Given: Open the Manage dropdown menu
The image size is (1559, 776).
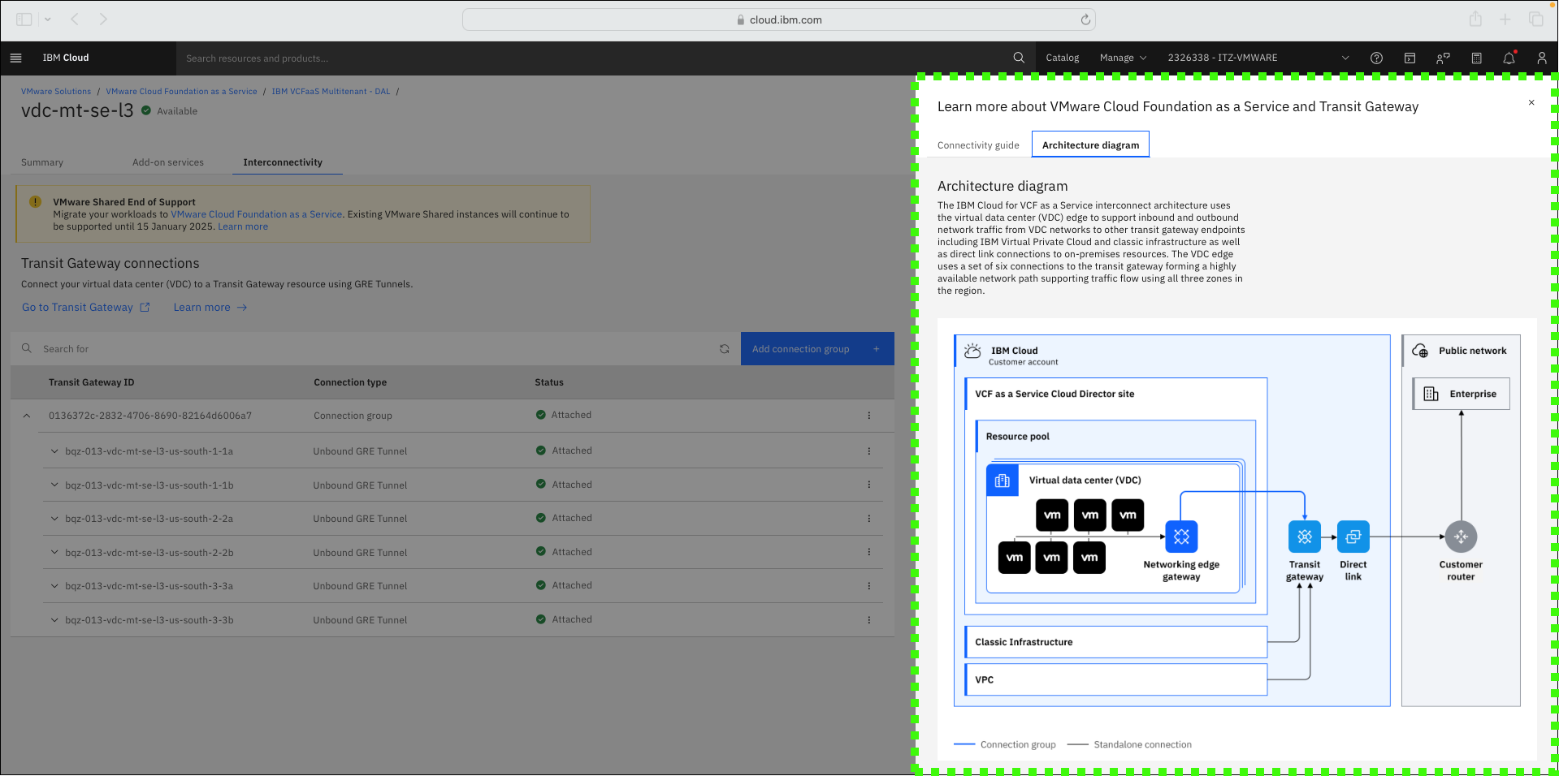Looking at the screenshot, I should point(1123,58).
